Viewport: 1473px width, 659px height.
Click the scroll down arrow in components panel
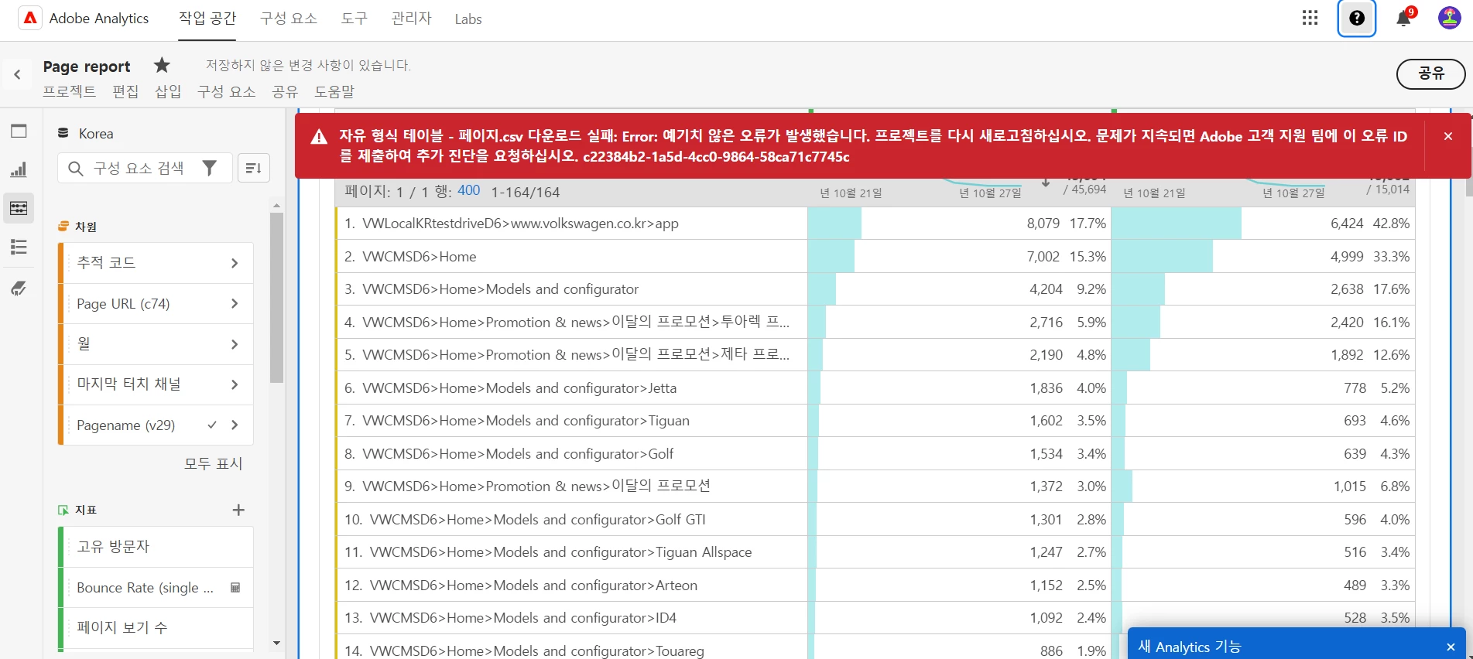point(276,643)
